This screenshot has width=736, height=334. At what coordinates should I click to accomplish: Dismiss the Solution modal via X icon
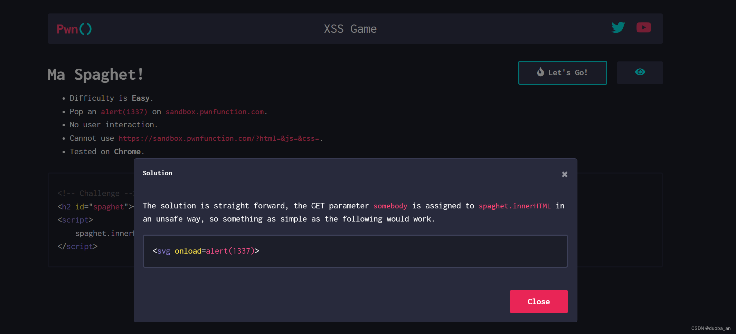[565, 174]
